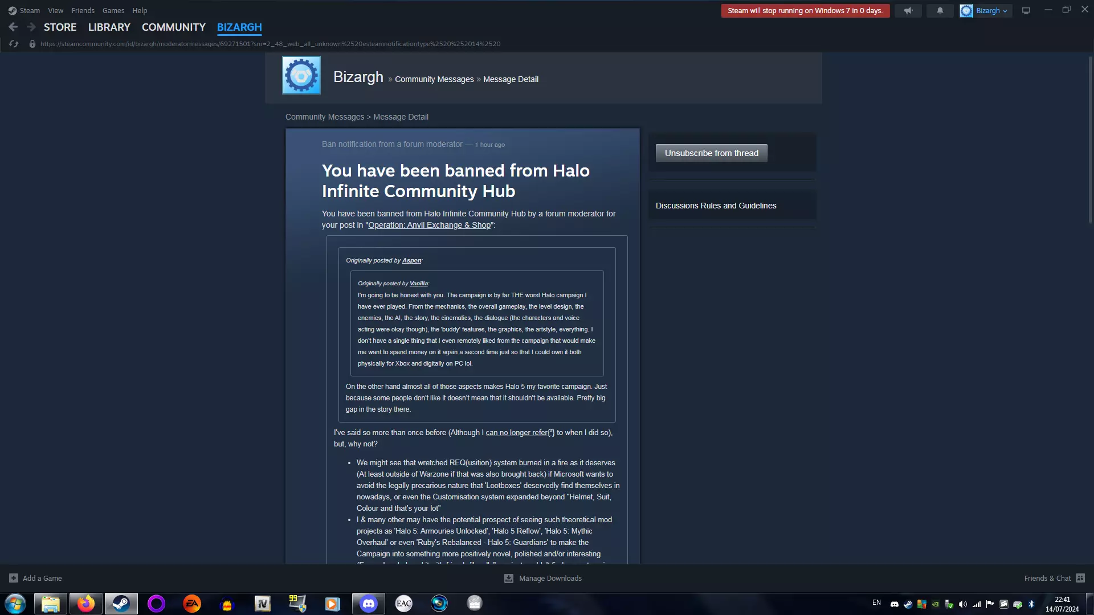1094x615 pixels.
Task: Switch to the COMMUNITY tab
Action: click(x=173, y=27)
